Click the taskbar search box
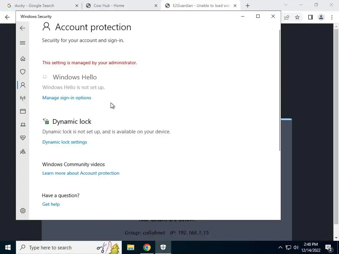Screen dimensions: 339x254 (69, 247)
